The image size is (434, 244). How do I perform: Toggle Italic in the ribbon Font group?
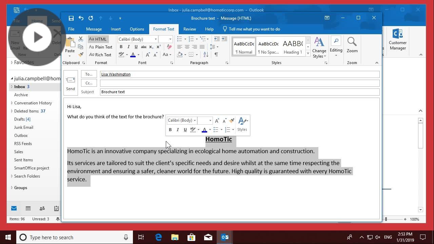click(129, 47)
